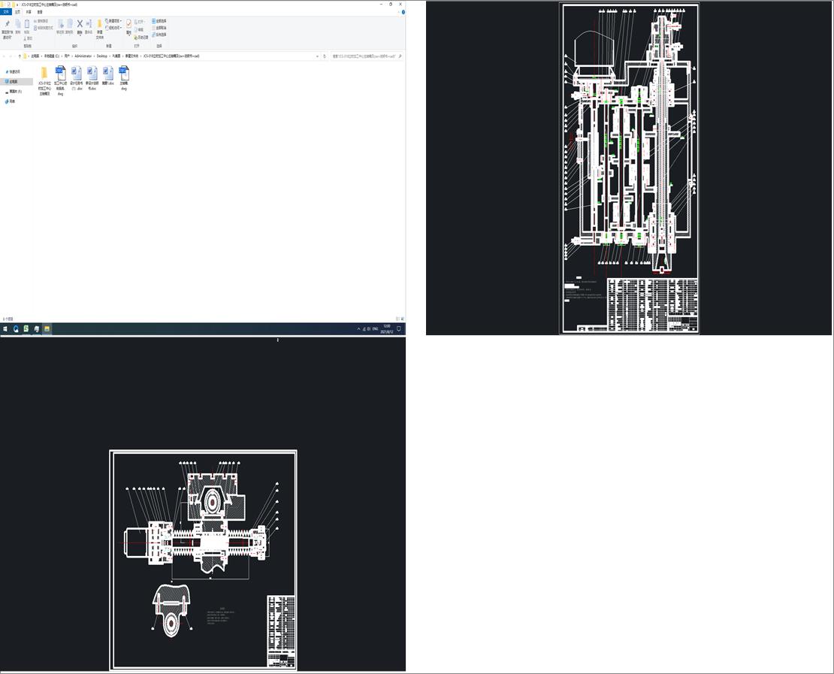
Task: Show hidden icons via taskbar chevron
Action: pos(358,328)
